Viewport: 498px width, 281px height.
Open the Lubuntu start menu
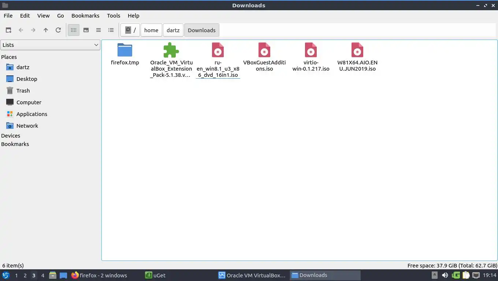6,275
